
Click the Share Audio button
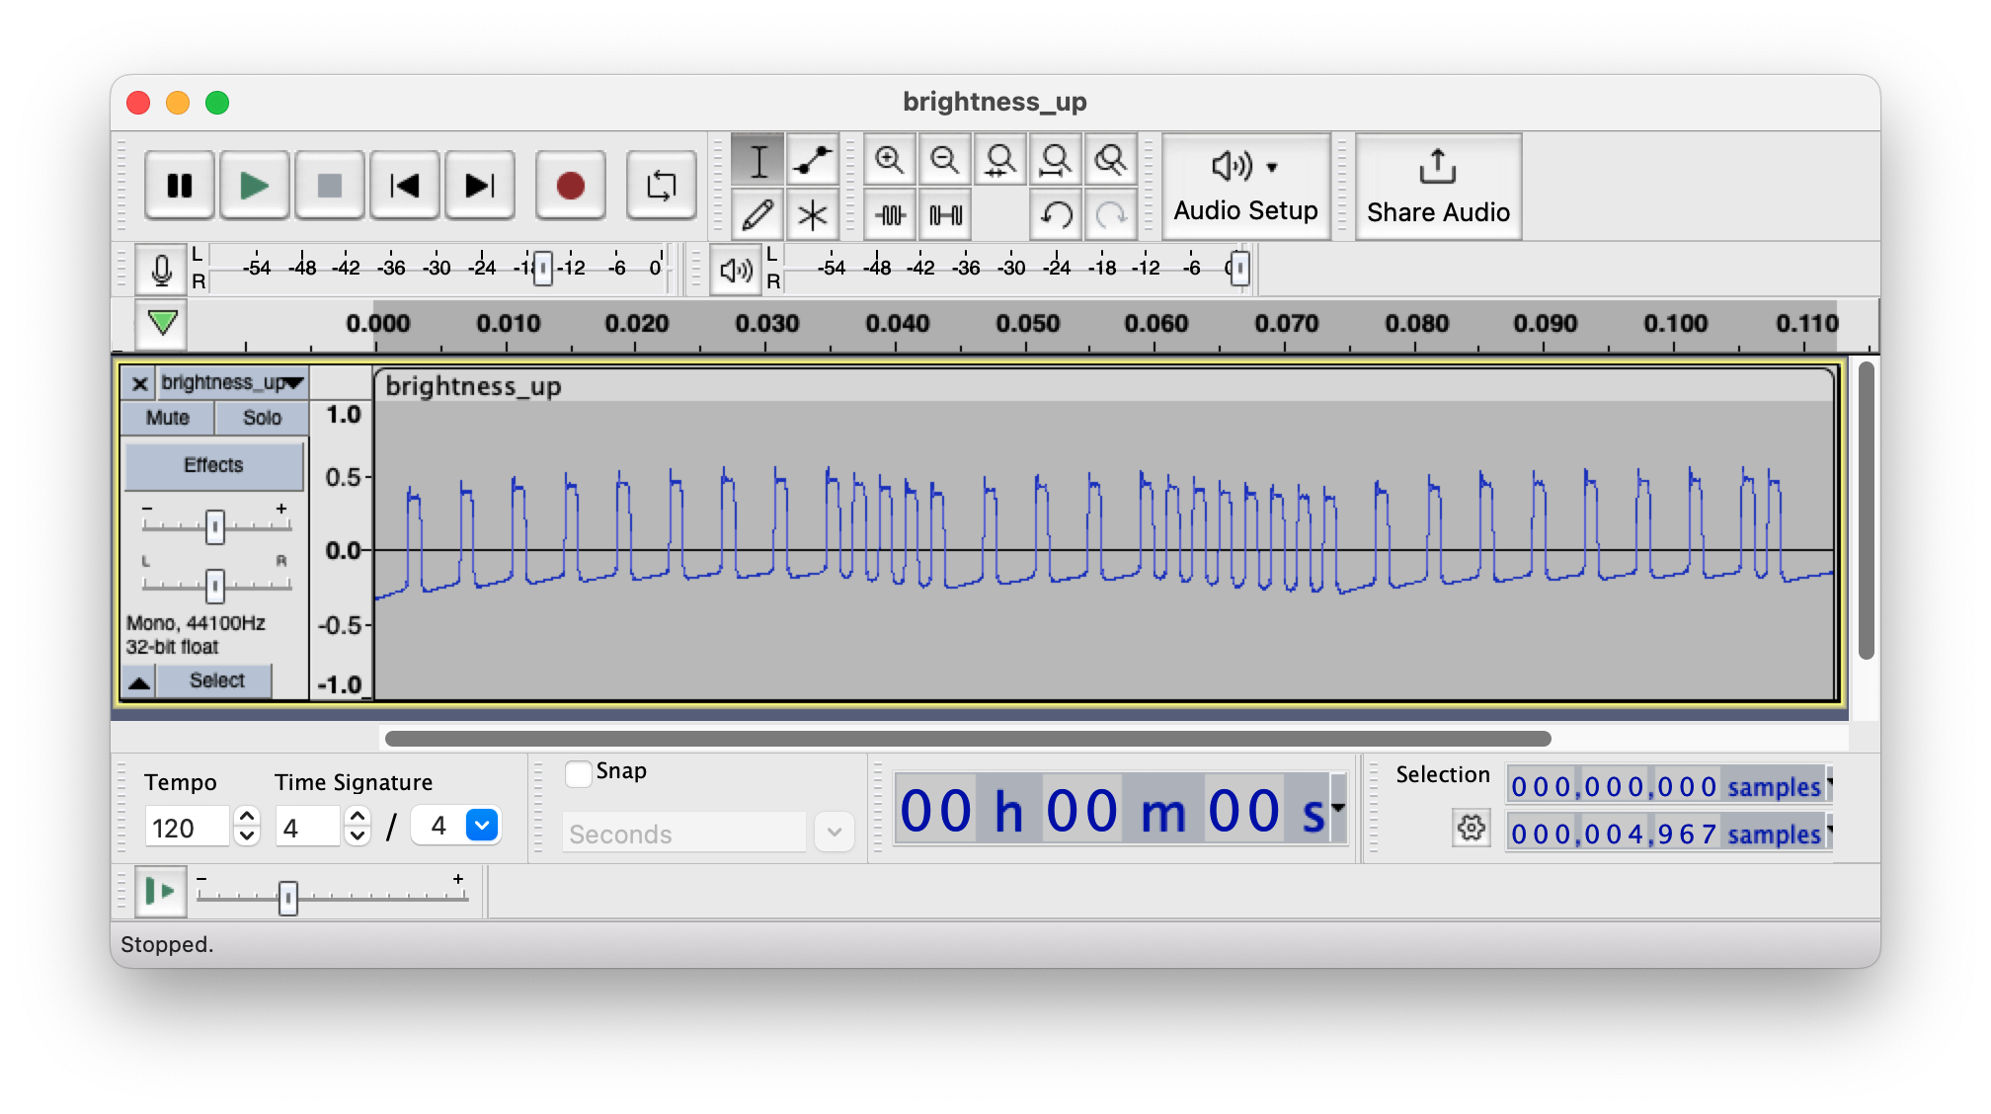tap(1438, 186)
